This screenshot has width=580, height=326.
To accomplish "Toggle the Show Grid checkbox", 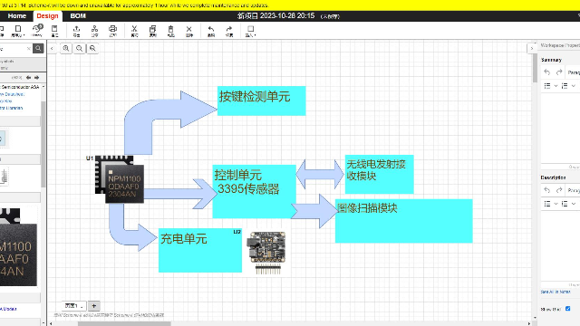I will (x=568, y=309).
